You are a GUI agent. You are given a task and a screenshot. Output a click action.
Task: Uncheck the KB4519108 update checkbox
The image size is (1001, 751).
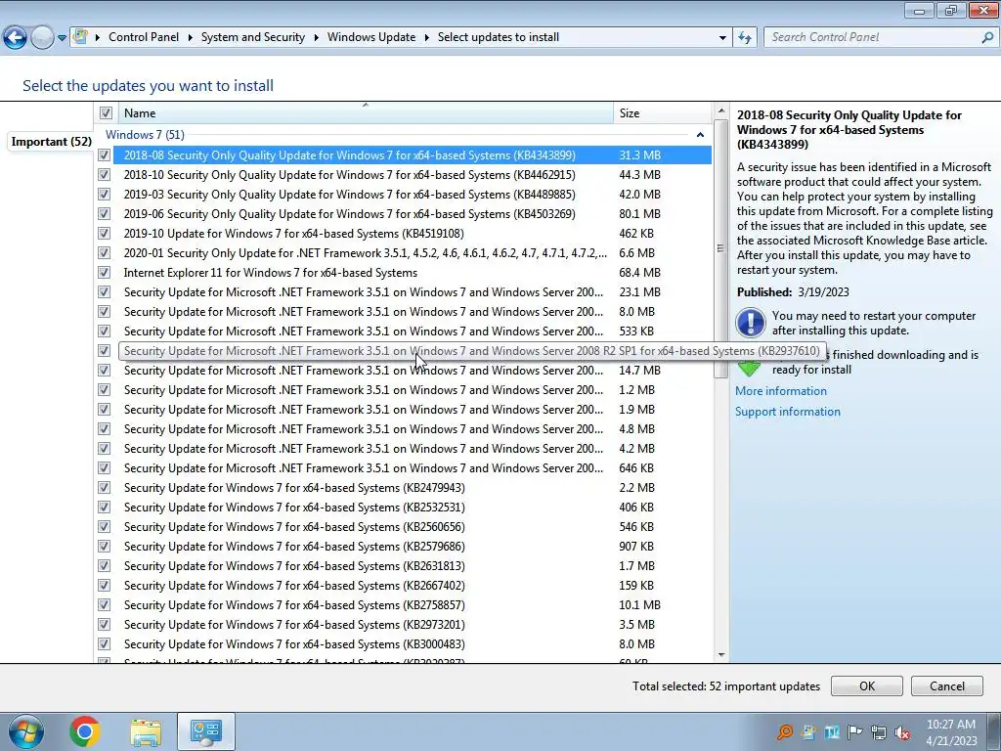click(104, 234)
